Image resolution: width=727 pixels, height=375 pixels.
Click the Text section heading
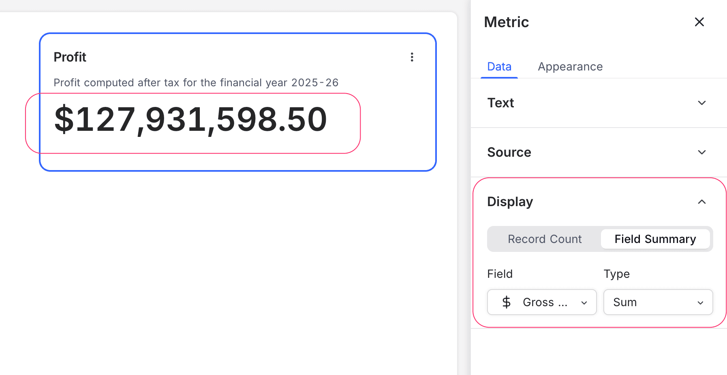500,103
